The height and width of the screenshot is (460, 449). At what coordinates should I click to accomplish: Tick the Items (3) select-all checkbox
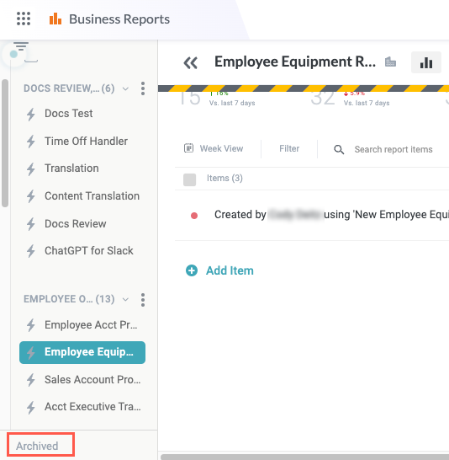(x=189, y=179)
